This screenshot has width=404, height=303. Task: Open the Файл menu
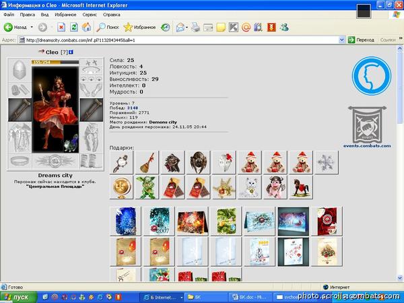pos(9,15)
